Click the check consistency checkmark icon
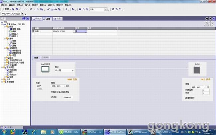Image resolution: width=216 pixels, height=135 pixels. pyautogui.click(x=49, y=9)
